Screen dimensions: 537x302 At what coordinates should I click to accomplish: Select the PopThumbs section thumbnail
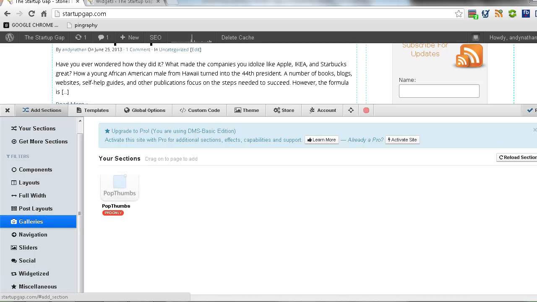120,187
